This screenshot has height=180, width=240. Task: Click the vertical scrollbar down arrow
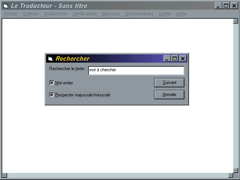click(x=235, y=170)
